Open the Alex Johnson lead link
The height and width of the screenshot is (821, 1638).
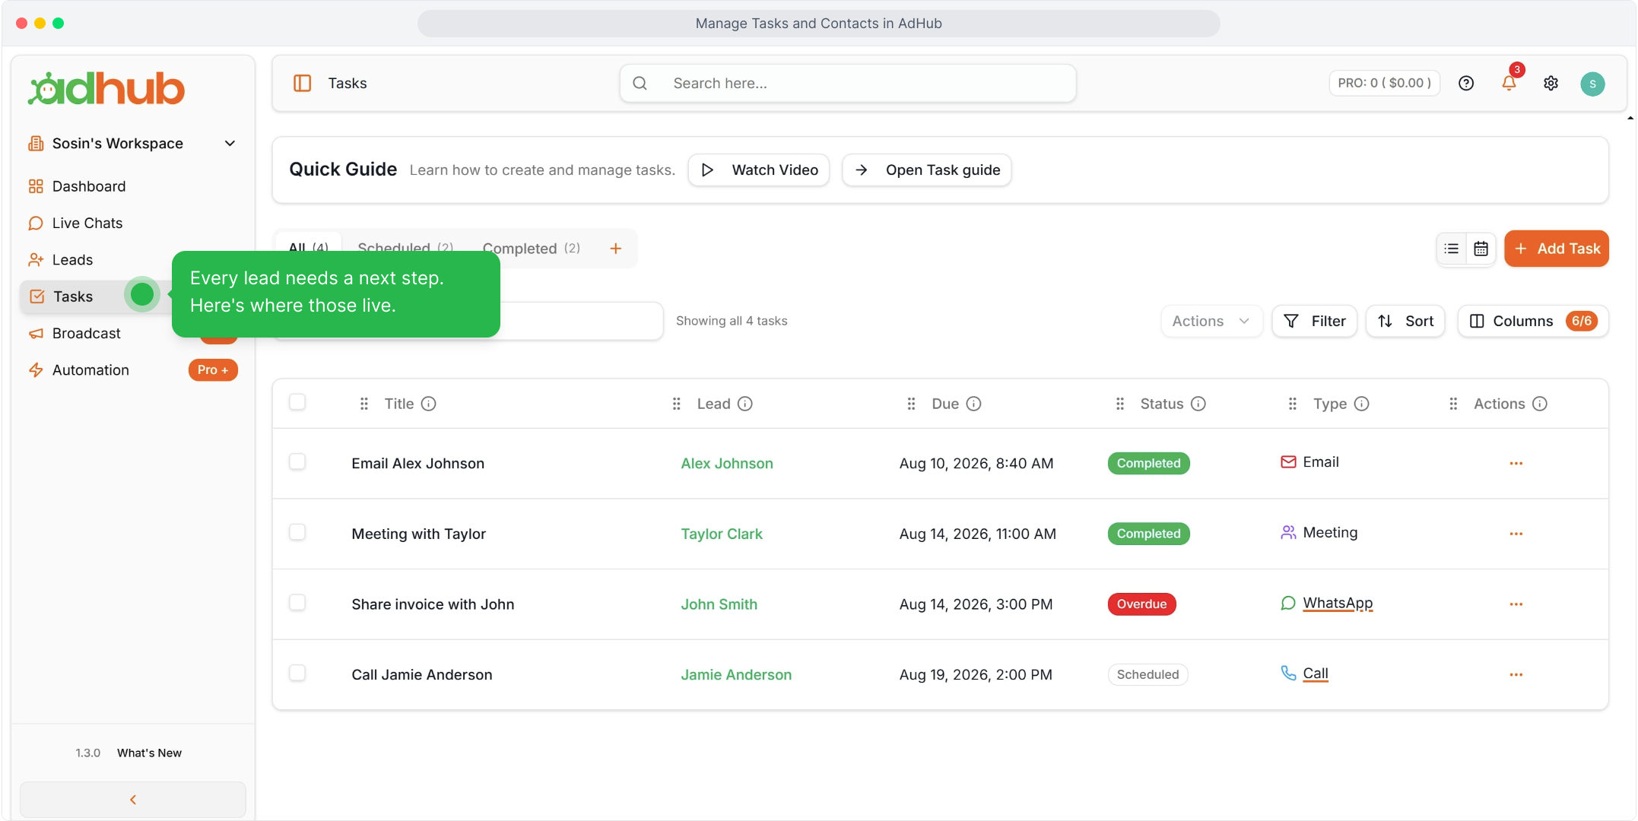pos(727,464)
